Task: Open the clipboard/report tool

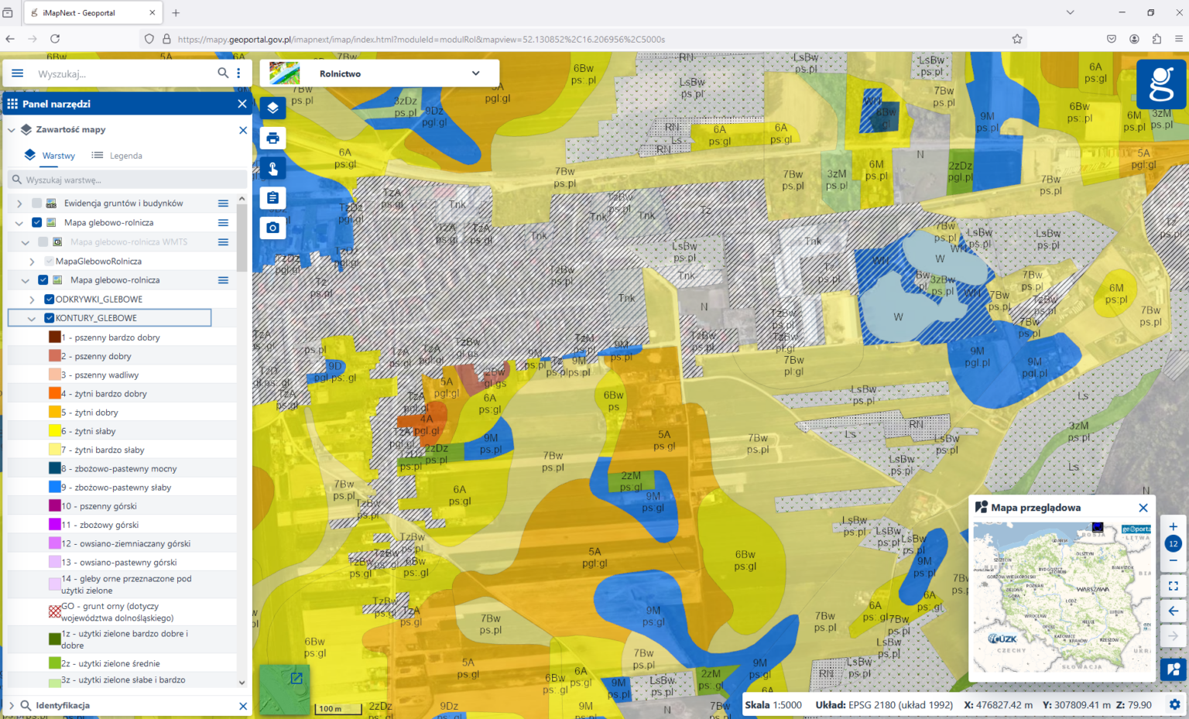Action: [x=272, y=197]
